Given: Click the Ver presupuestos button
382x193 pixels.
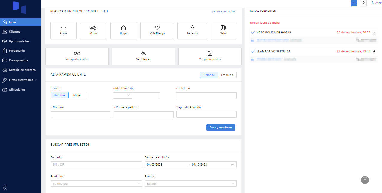Looking at the screenshot, I should (210, 56).
